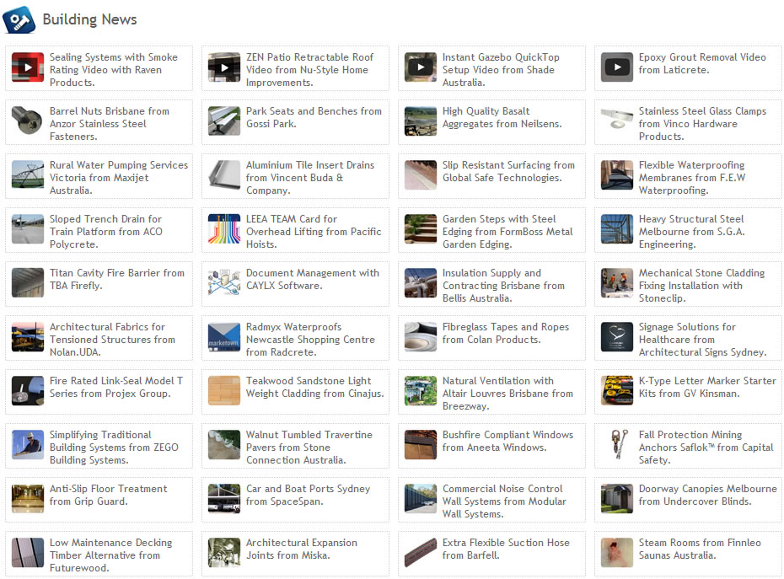The height and width of the screenshot is (579, 784).
Task: Open the Architectural Expansion Joints thumbnail
Action: pyautogui.click(x=224, y=553)
